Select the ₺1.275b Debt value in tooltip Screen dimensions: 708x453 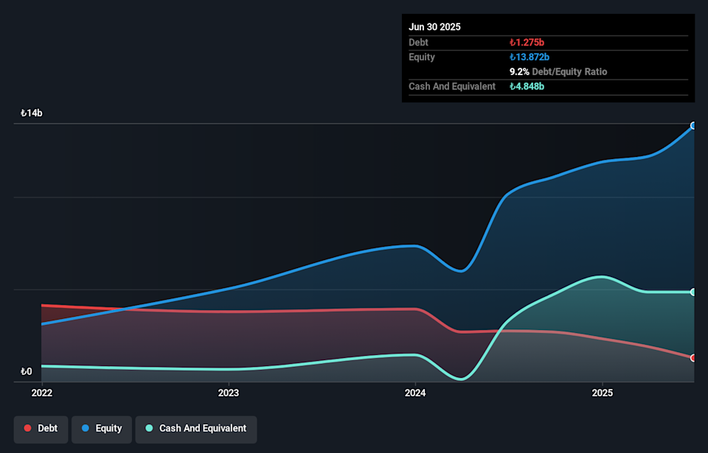tap(527, 43)
